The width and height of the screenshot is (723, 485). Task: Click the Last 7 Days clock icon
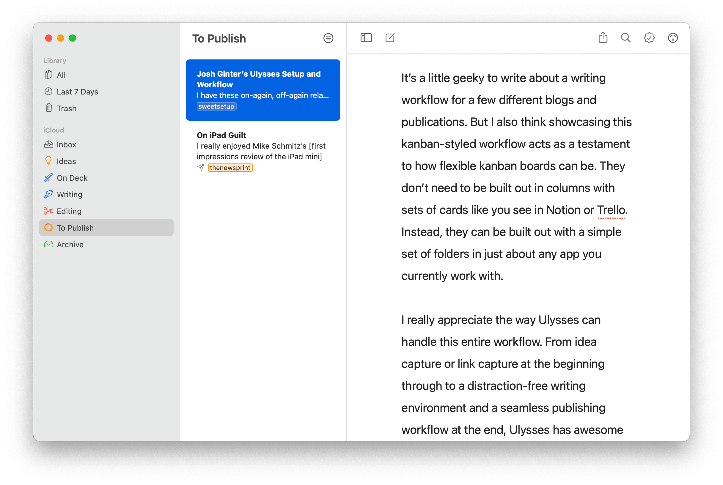pos(48,92)
